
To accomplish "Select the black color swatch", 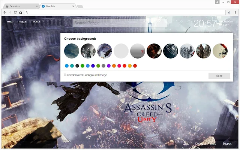I will pos(77,66).
